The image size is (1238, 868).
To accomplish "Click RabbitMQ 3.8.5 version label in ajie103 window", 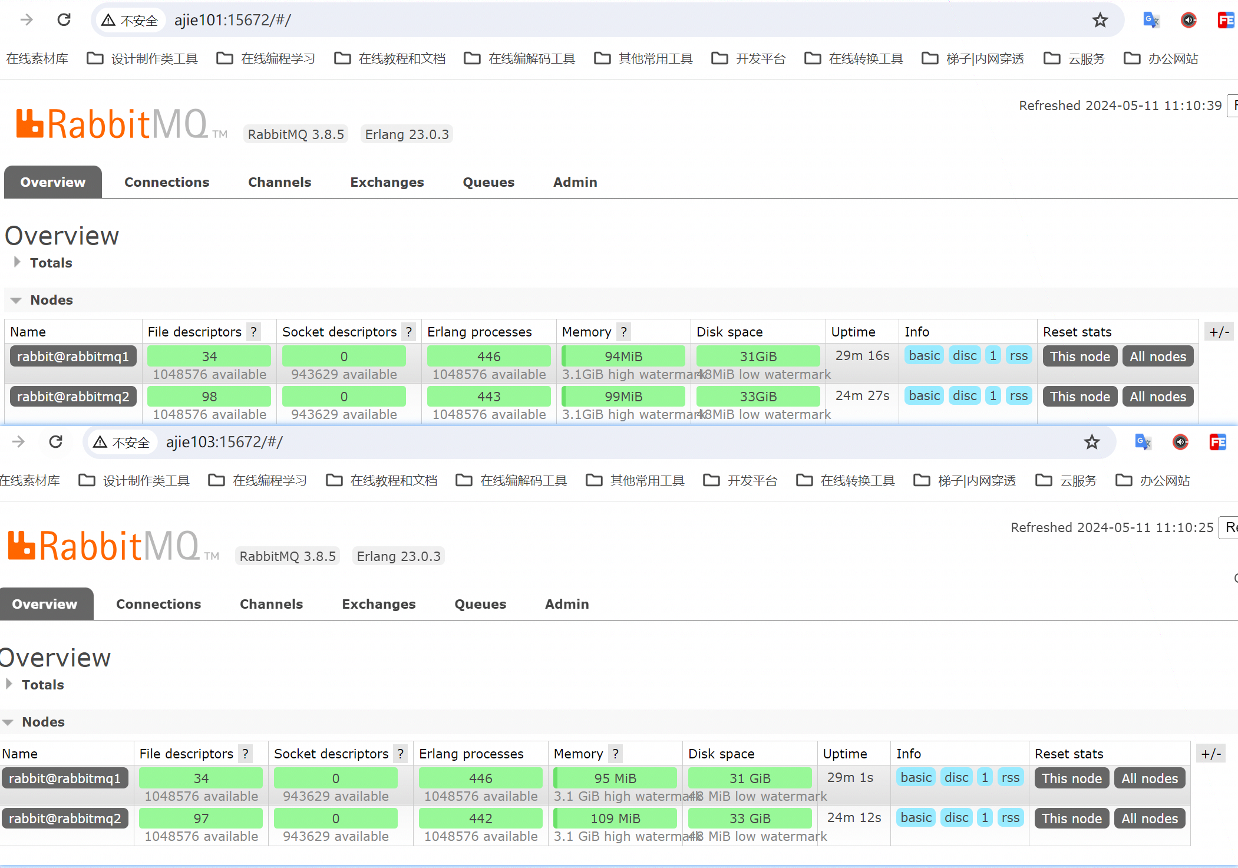I will tap(288, 556).
